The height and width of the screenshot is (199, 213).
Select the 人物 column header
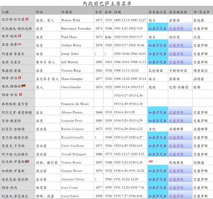(x=5, y=12)
